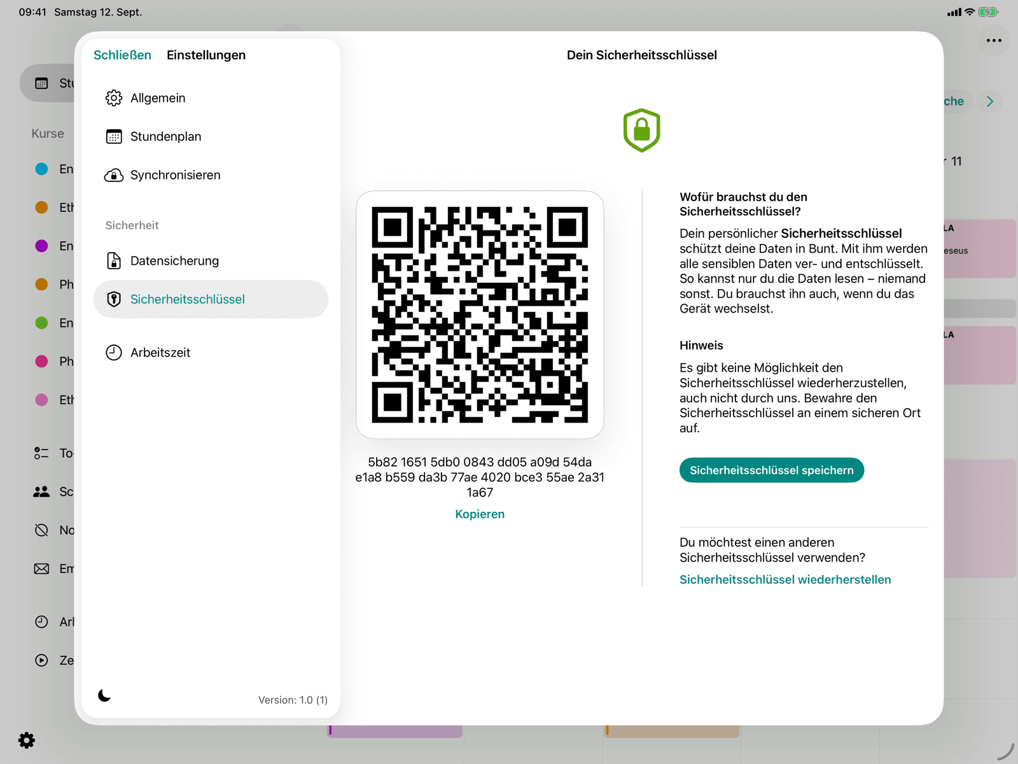Select the green course color dot
The image size is (1018, 764).
click(x=41, y=323)
